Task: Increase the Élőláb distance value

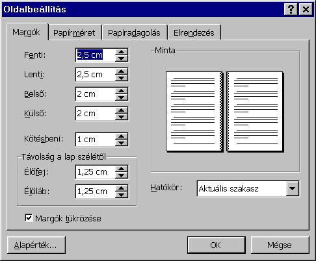Action: [122, 188]
